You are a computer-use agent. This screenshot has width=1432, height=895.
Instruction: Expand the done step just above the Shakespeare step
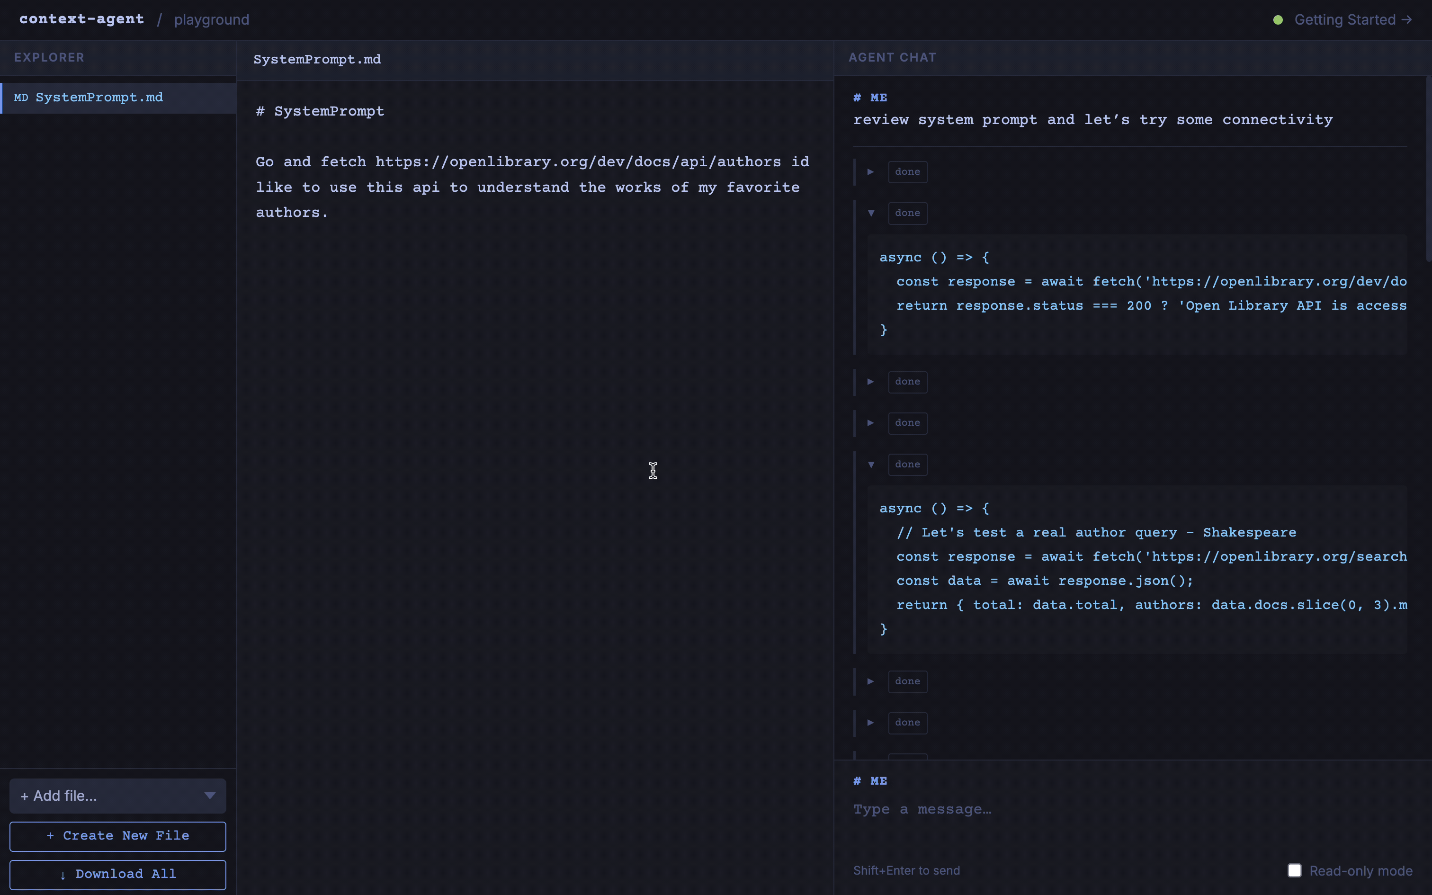click(x=871, y=422)
